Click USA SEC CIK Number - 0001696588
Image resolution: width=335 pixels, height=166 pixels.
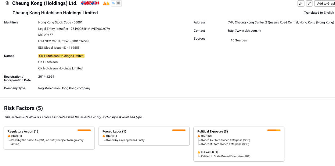[64, 41]
